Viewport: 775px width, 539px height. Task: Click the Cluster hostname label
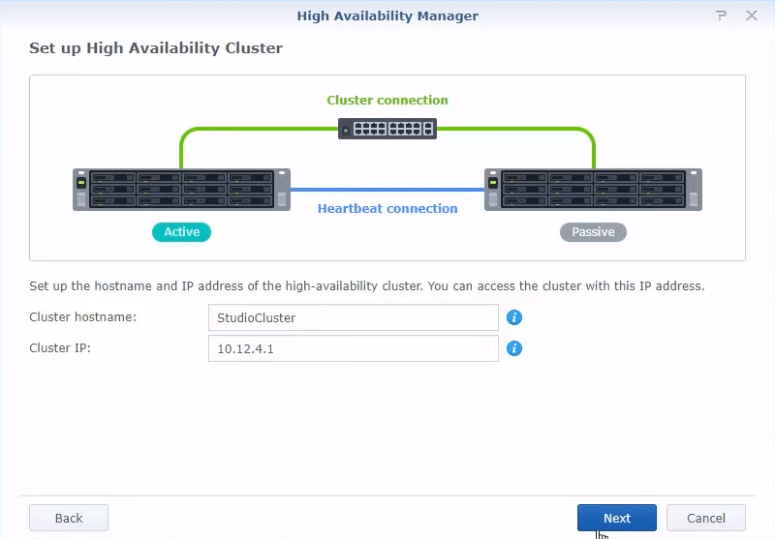point(83,316)
